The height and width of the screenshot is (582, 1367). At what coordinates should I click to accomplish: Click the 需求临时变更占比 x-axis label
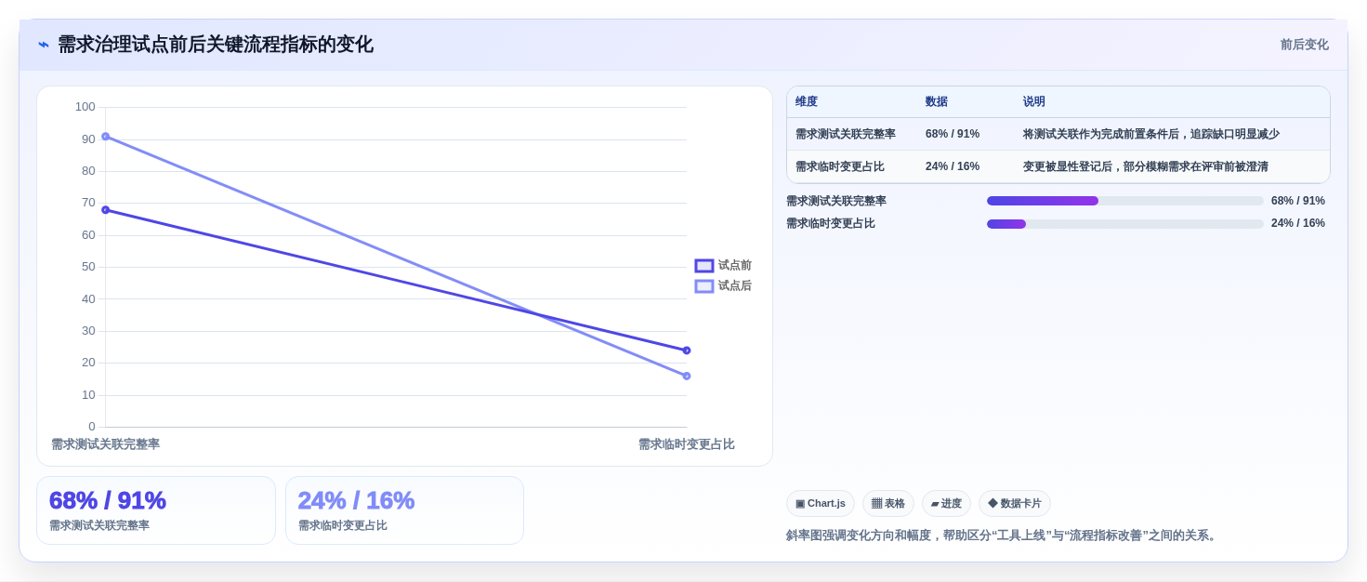(x=687, y=444)
